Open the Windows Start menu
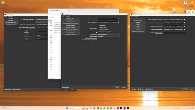The image size is (195, 110). pyautogui.click(x=67, y=108)
